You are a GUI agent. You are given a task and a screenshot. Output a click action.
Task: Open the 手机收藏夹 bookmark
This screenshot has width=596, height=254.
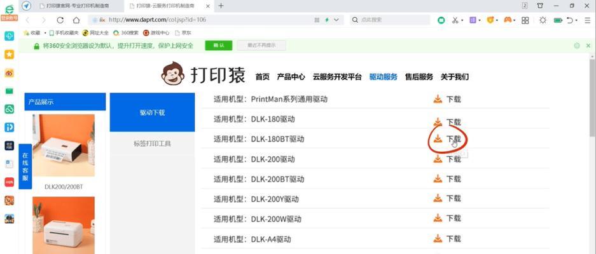[x=64, y=33]
